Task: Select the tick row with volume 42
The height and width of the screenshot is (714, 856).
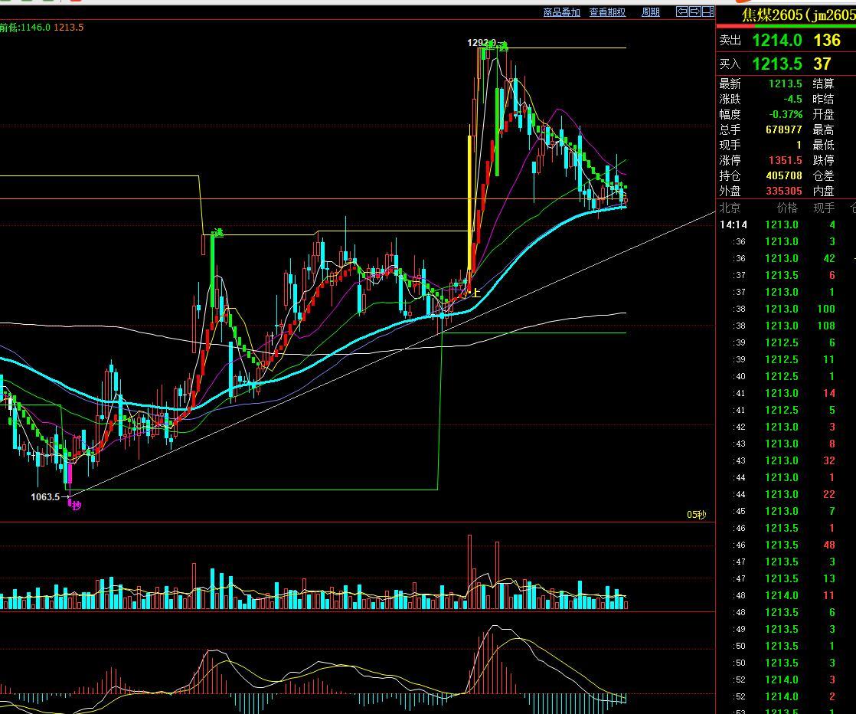Action: (786, 258)
